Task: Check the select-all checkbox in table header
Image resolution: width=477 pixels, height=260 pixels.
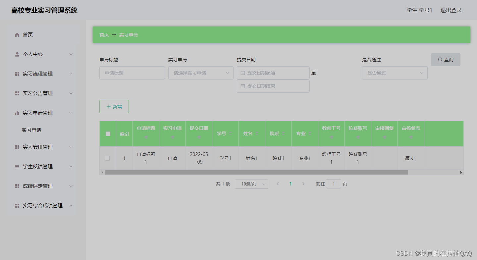Action: click(107, 133)
